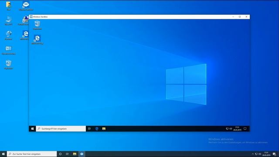Select the Control Panel icon on the host desktop

9,50
